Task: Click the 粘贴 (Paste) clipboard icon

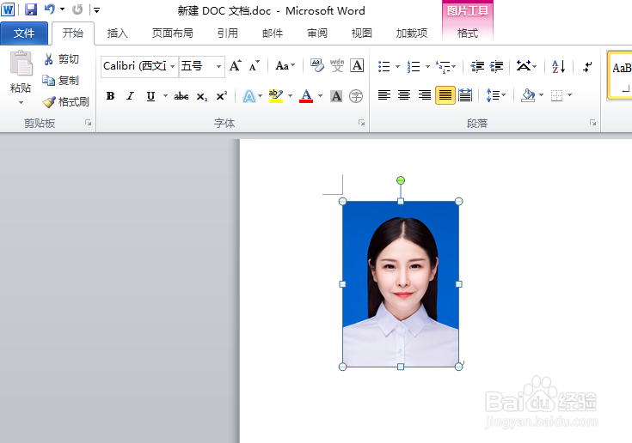Action: click(x=21, y=64)
